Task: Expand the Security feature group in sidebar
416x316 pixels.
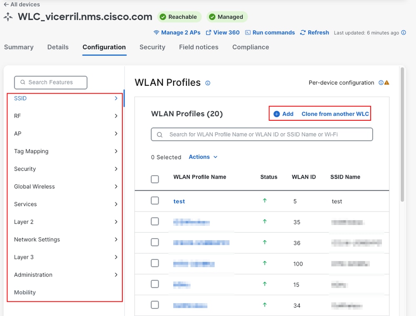Action: (x=65, y=169)
